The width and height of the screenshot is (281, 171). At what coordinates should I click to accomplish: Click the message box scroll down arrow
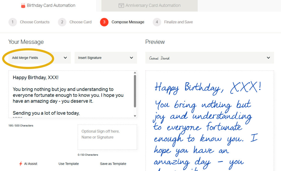click(x=135, y=116)
